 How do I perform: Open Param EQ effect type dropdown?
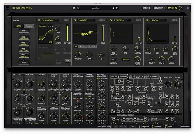[x=86, y=20]
